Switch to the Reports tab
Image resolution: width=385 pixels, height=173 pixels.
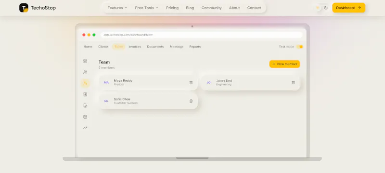pyautogui.click(x=195, y=47)
